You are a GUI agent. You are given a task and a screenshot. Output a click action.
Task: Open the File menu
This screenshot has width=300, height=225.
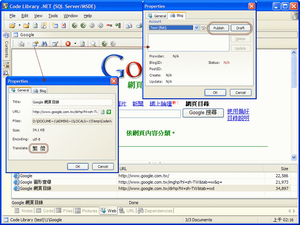[12, 16]
